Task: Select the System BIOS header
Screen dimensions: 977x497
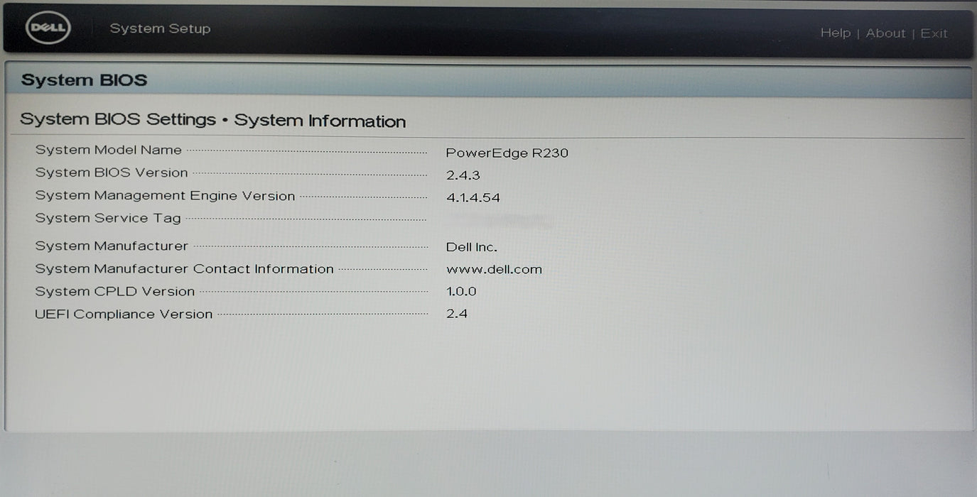Action: (84, 80)
